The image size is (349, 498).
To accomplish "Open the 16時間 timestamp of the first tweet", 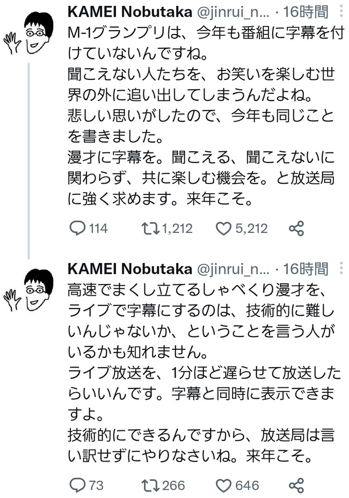I will click(306, 12).
